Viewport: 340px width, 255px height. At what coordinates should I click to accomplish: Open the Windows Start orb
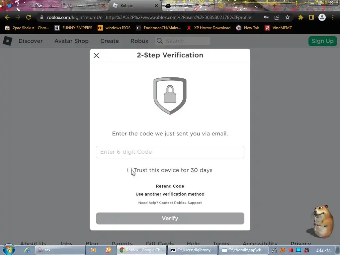[x=9, y=250]
